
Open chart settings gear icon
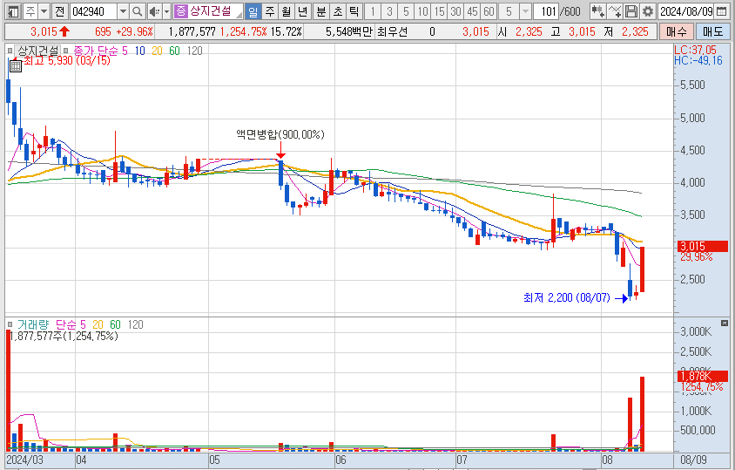click(x=648, y=11)
